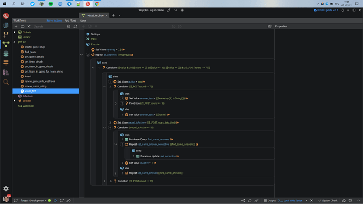Image resolution: width=363 pixels, height=205 pixels.
Task: Add new workflow with plus icon
Action: pyautogui.click(x=16, y=27)
